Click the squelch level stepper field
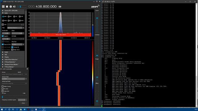The height and width of the screenshot is (111, 198). point(6,39)
